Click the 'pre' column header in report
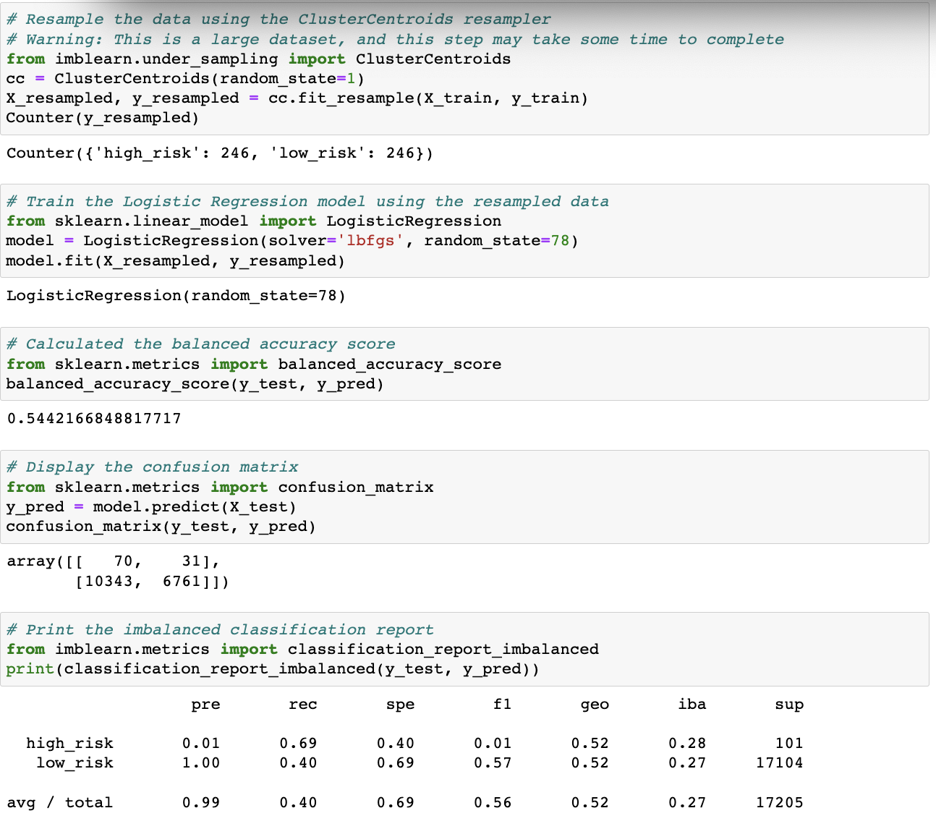 point(205,705)
